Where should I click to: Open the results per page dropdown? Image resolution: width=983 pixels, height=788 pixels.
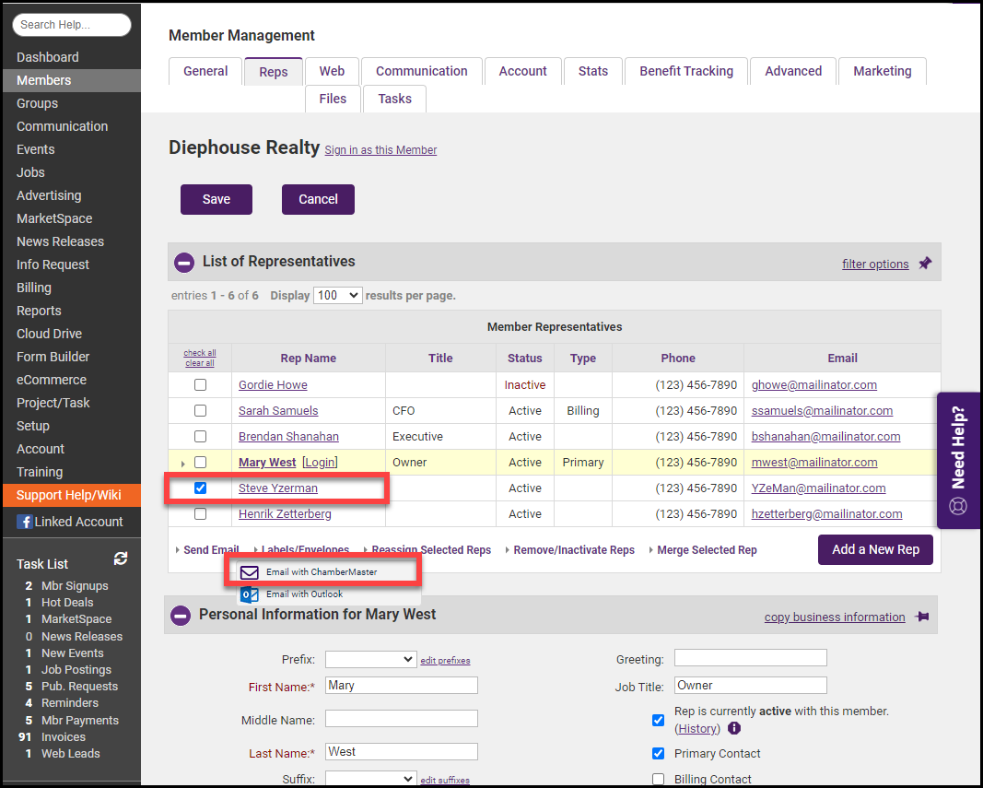click(337, 296)
